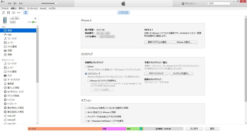Select the このコンピュータ backup radio button

coord(86,74)
